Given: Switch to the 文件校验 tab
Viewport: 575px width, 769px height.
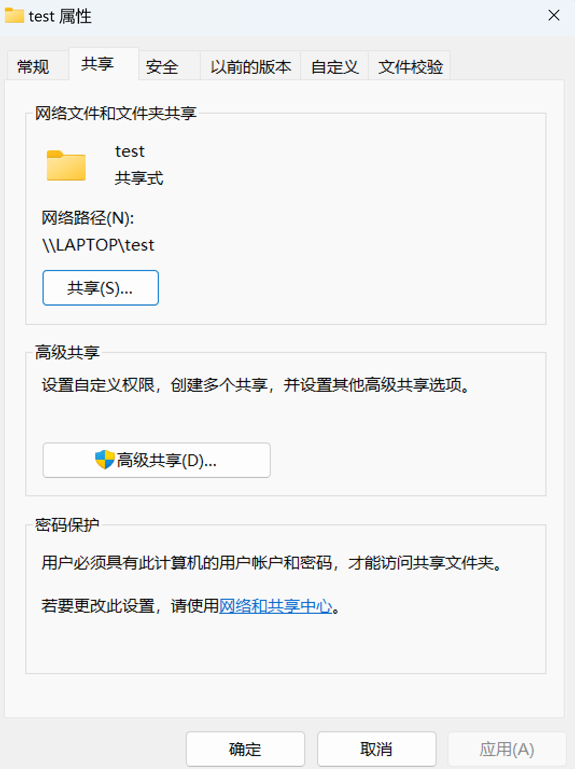Looking at the screenshot, I should 410,66.
